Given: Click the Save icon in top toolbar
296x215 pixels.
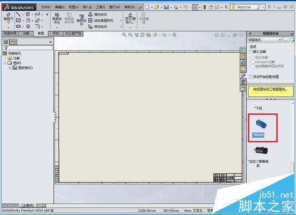Looking at the screenshot, I should point(166,7).
